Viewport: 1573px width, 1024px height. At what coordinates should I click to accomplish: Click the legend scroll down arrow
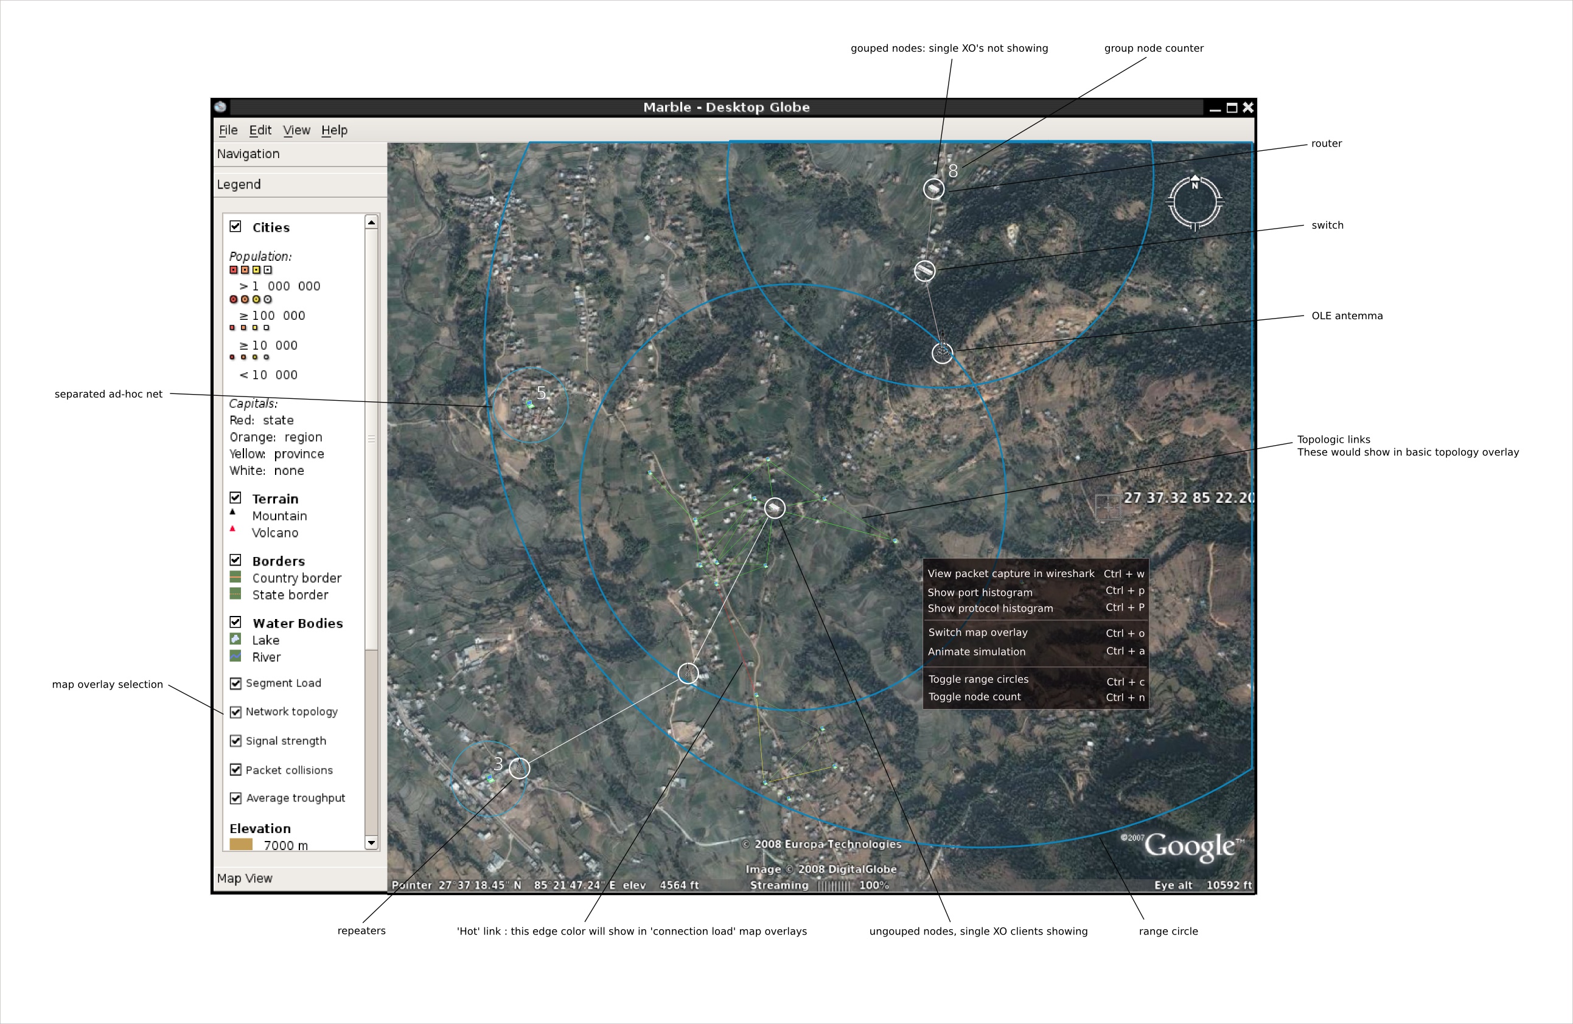point(371,843)
